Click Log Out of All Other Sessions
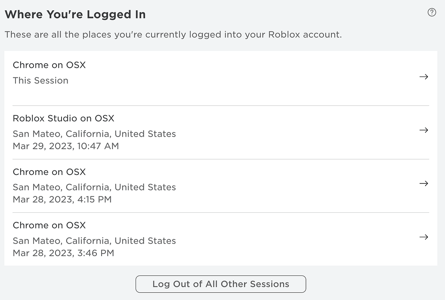Viewport: 445px width, 300px height. [x=221, y=284]
